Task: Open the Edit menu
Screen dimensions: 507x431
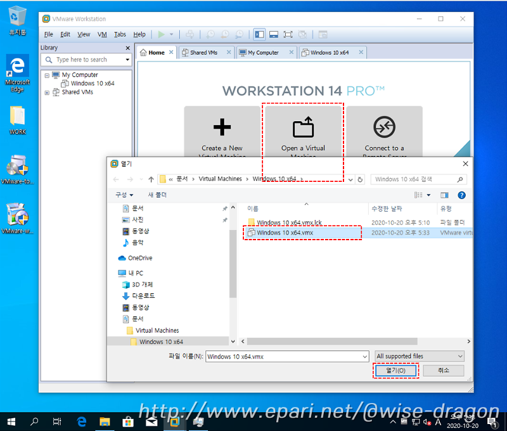Action: point(65,34)
